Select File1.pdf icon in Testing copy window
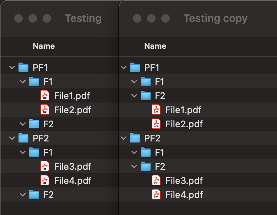 click(156, 110)
